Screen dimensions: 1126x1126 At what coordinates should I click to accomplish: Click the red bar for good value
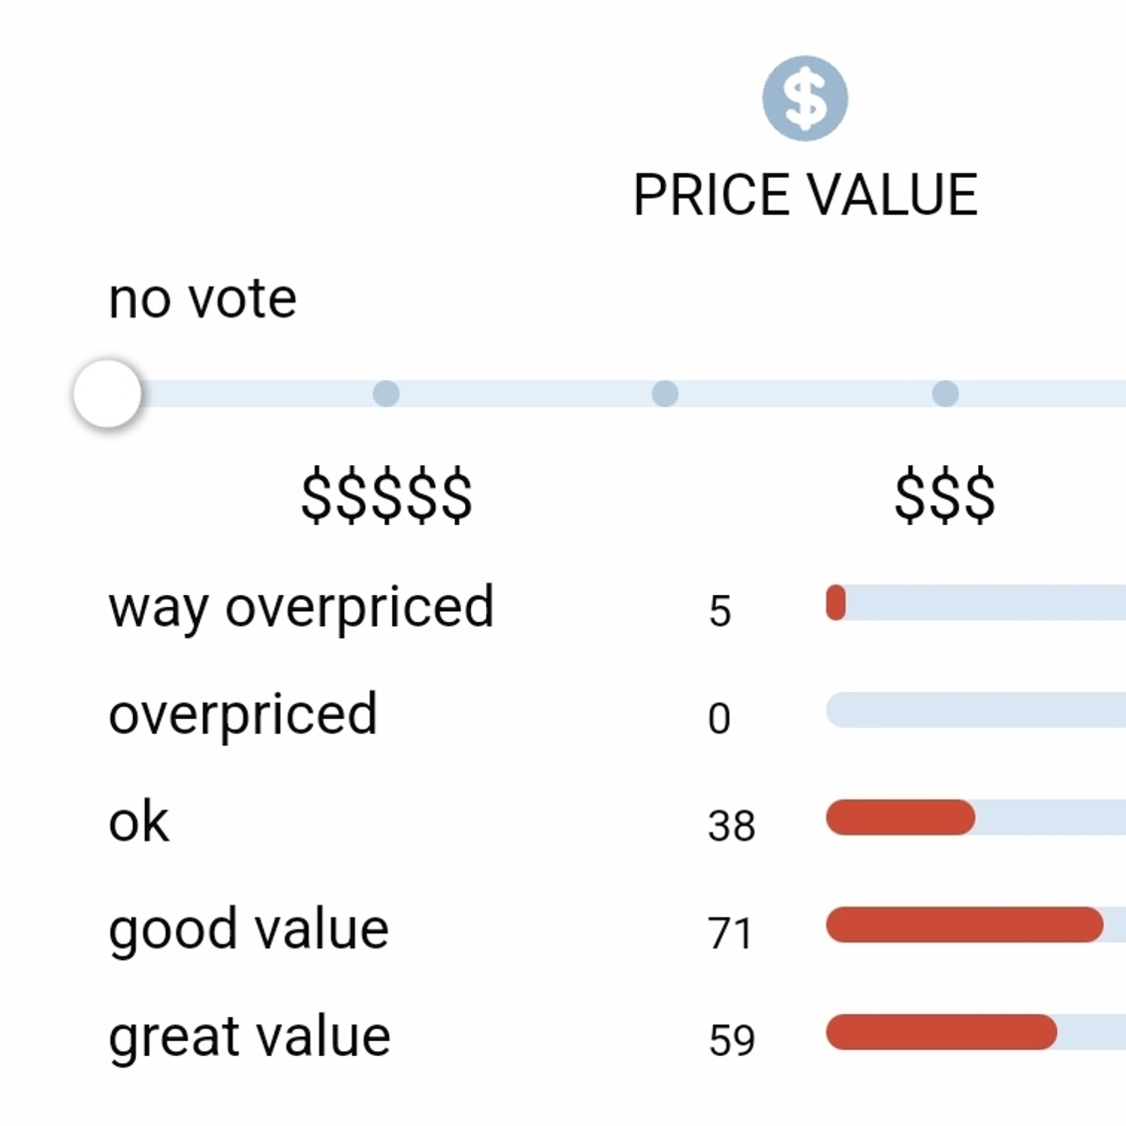pos(964,924)
